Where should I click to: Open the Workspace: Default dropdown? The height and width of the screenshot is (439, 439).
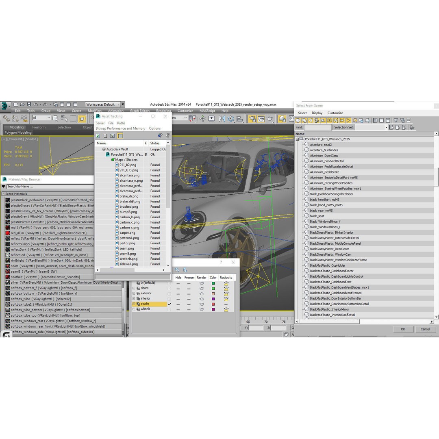click(x=103, y=104)
